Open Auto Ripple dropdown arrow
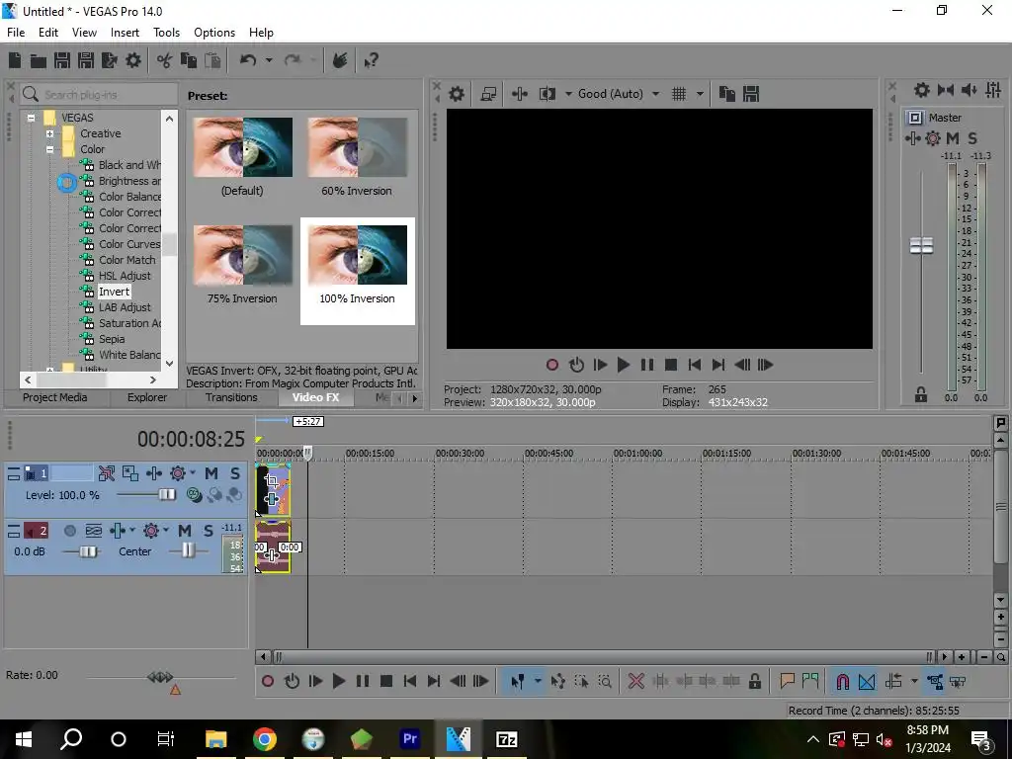This screenshot has height=759, width=1012. pos(914,681)
